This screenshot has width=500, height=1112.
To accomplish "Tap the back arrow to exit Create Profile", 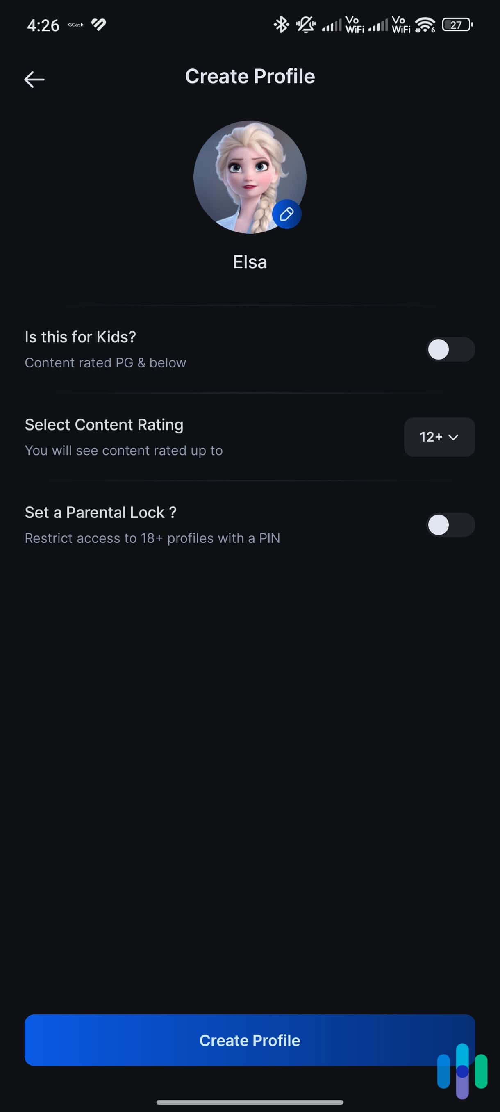I will 34,79.
